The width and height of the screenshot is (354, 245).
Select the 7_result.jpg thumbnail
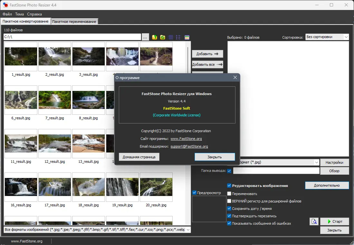[x=54, y=100]
